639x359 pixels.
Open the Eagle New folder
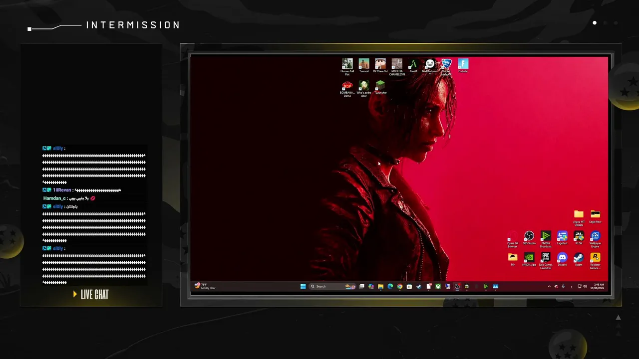pyautogui.click(x=595, y=217)
